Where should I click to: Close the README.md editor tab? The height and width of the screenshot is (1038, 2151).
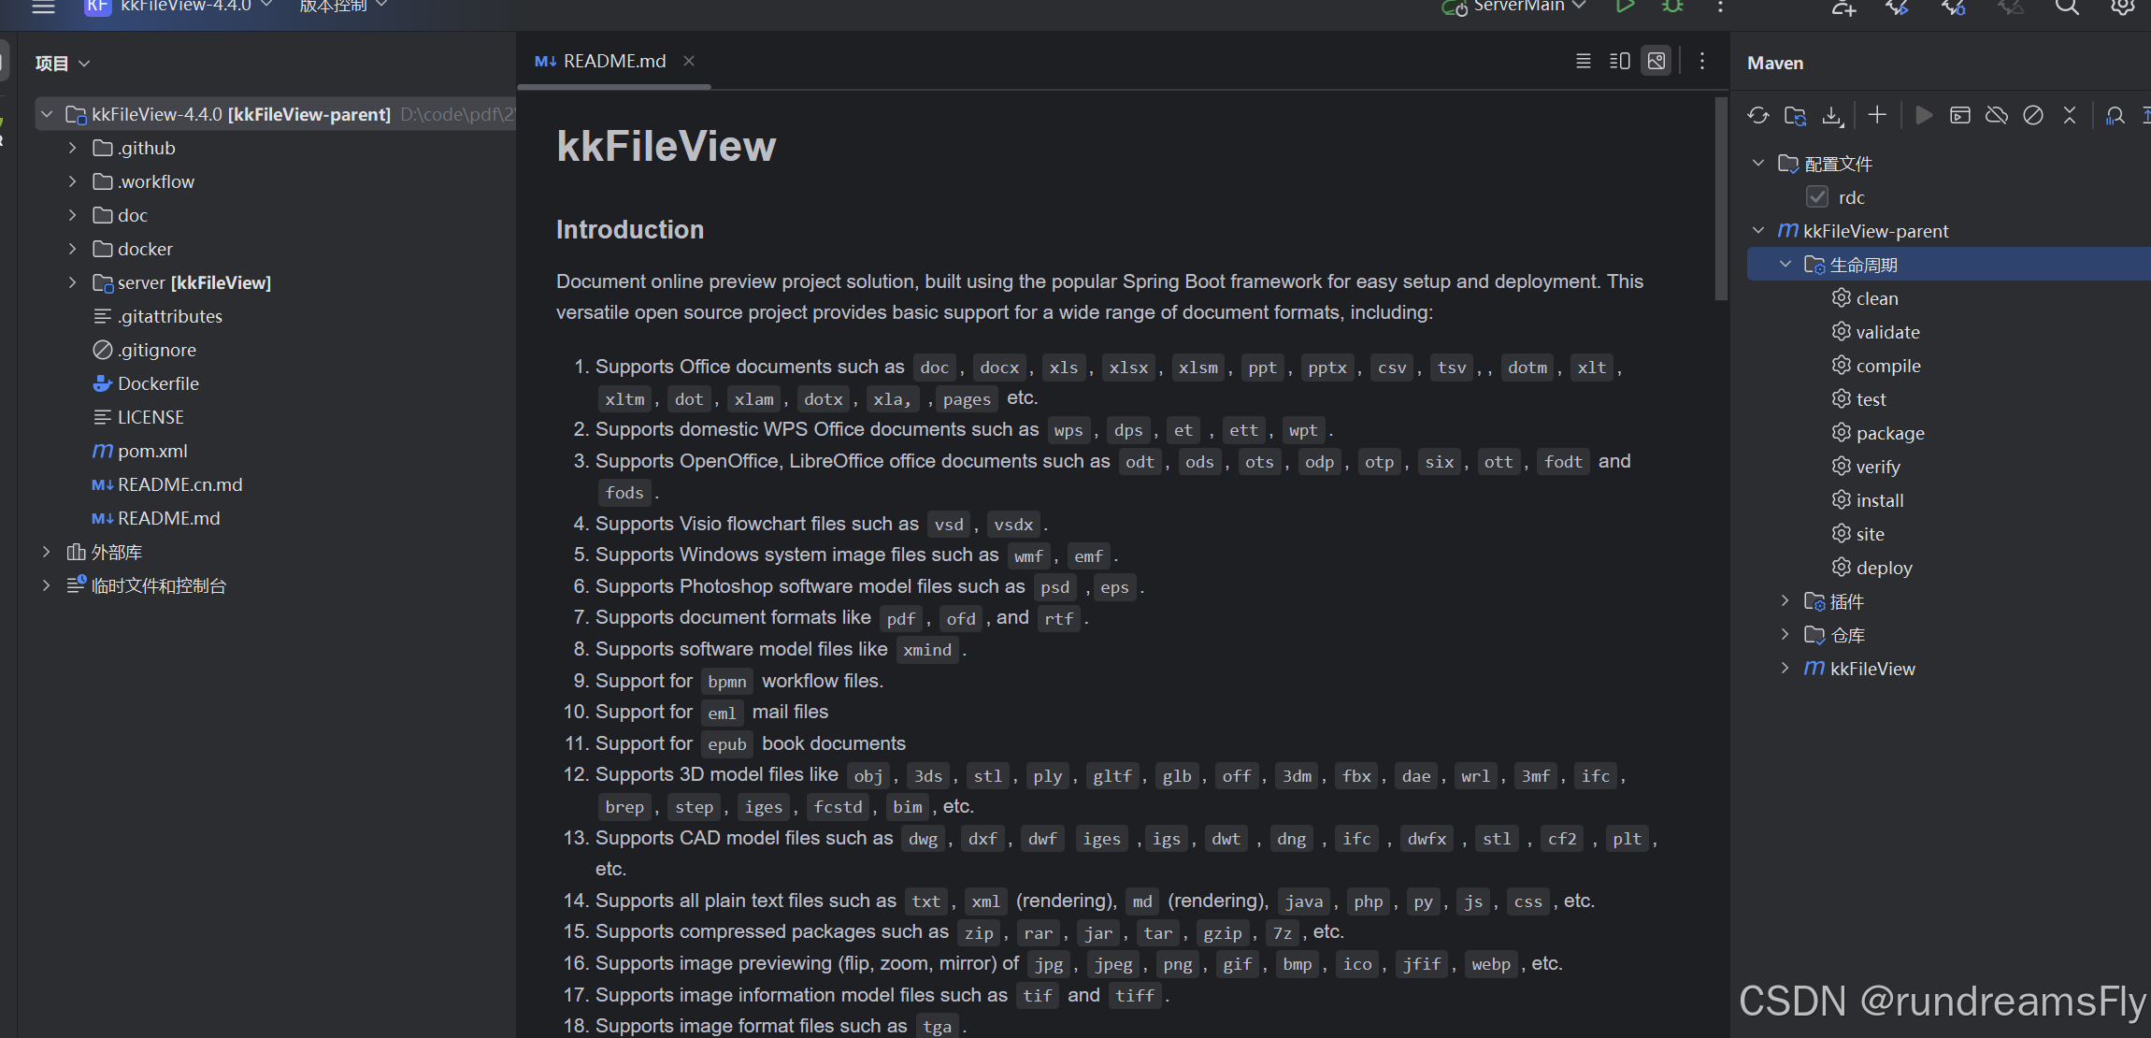pos(689,61)
